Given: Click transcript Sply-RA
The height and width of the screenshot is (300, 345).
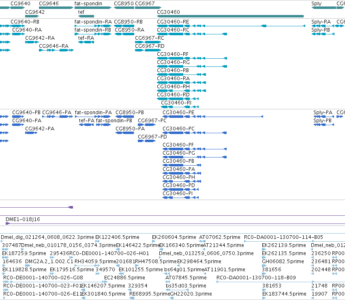Looking at the screenshot, I should click(321, 22).
